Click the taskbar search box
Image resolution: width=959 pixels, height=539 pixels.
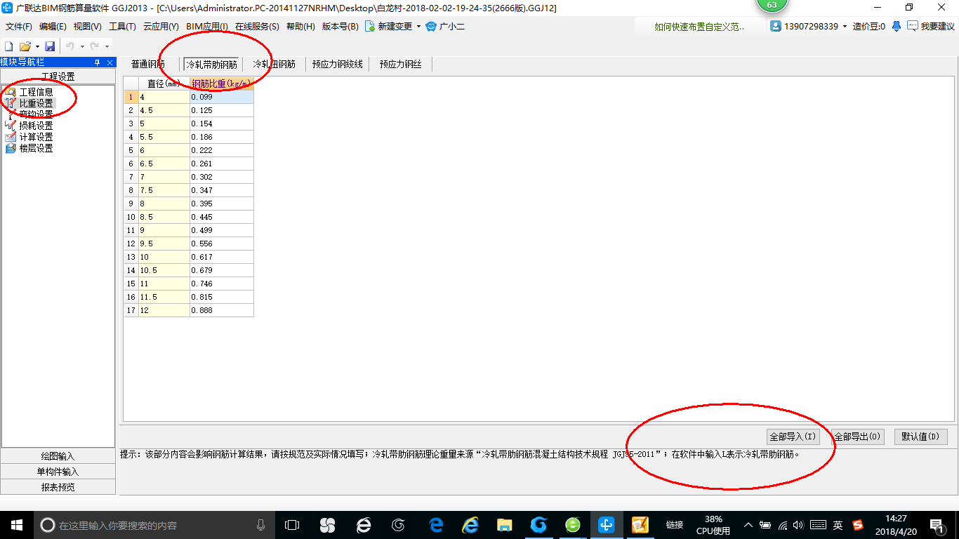pos(154,525)
